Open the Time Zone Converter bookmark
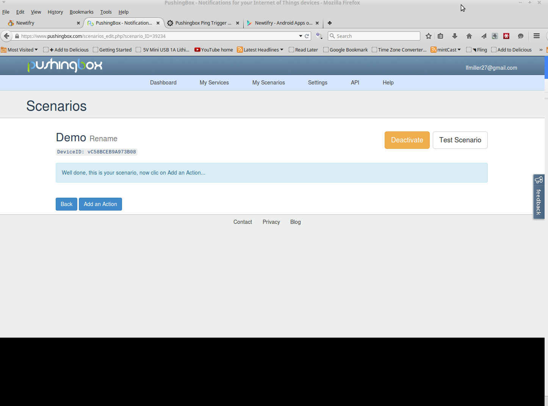The width and height of the screenshot is (548, 406). point(399,50)
